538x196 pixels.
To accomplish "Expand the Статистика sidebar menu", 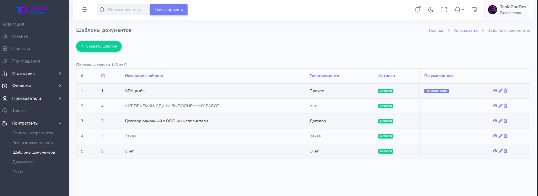I will [35, 73].
